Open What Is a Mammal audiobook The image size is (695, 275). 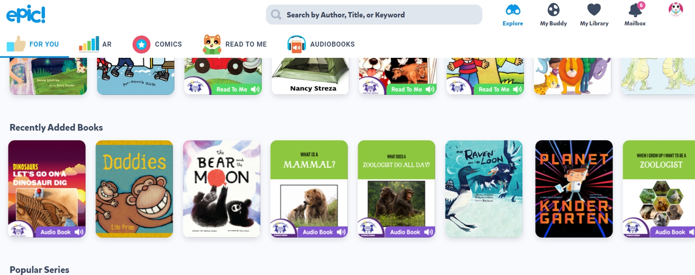click(x=309, y=189)
